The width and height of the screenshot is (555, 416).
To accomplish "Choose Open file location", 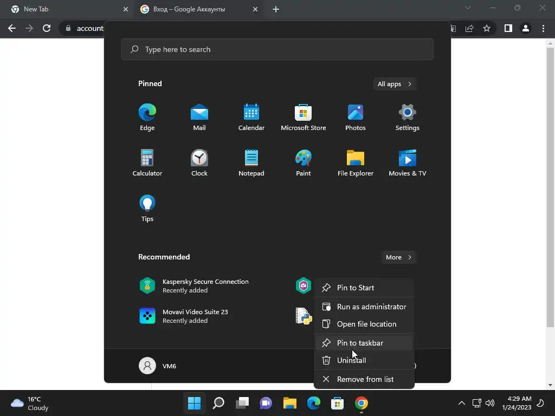I will coord(364,324).
